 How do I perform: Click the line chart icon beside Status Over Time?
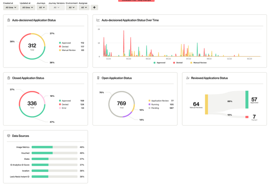coord(98,20)
